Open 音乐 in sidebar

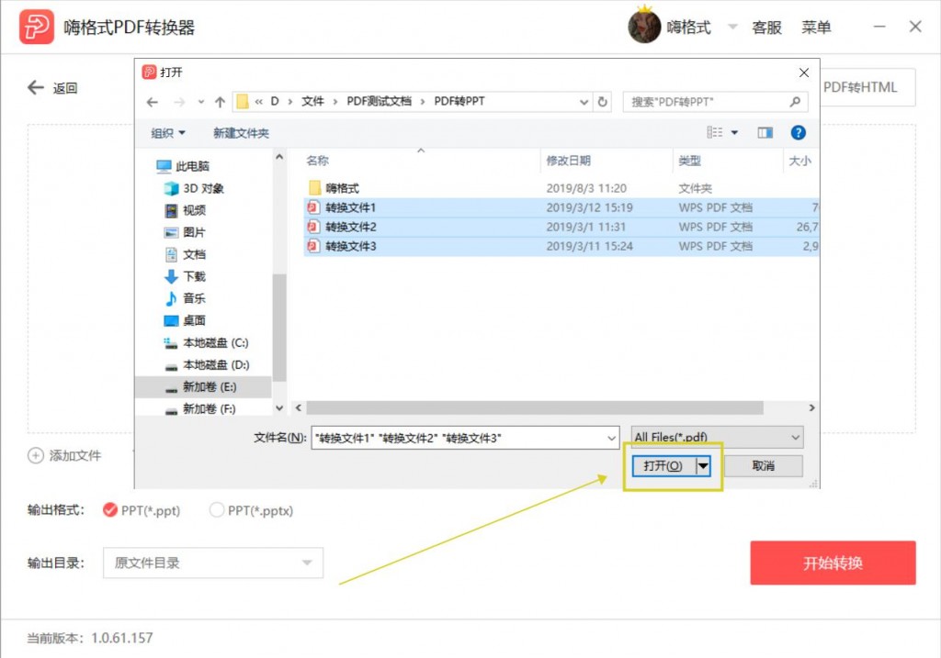pyautogui.click(x=185, y=298)
